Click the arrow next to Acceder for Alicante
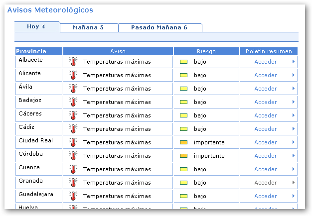 (293, 75)
